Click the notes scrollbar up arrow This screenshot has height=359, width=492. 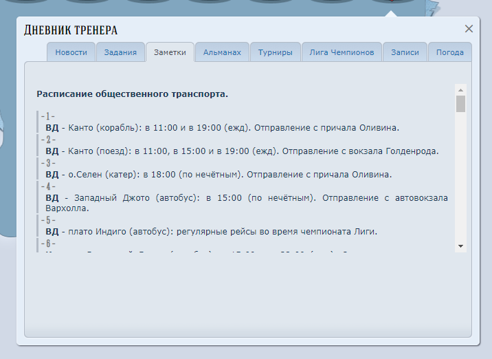pyautogui.click(x=460, y=90)
